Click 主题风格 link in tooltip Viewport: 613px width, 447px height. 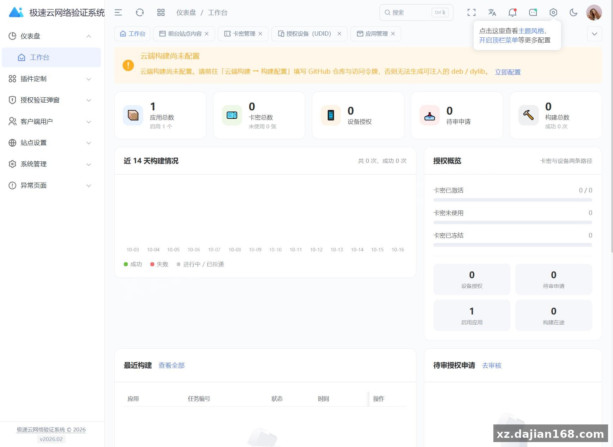(531, 31)
